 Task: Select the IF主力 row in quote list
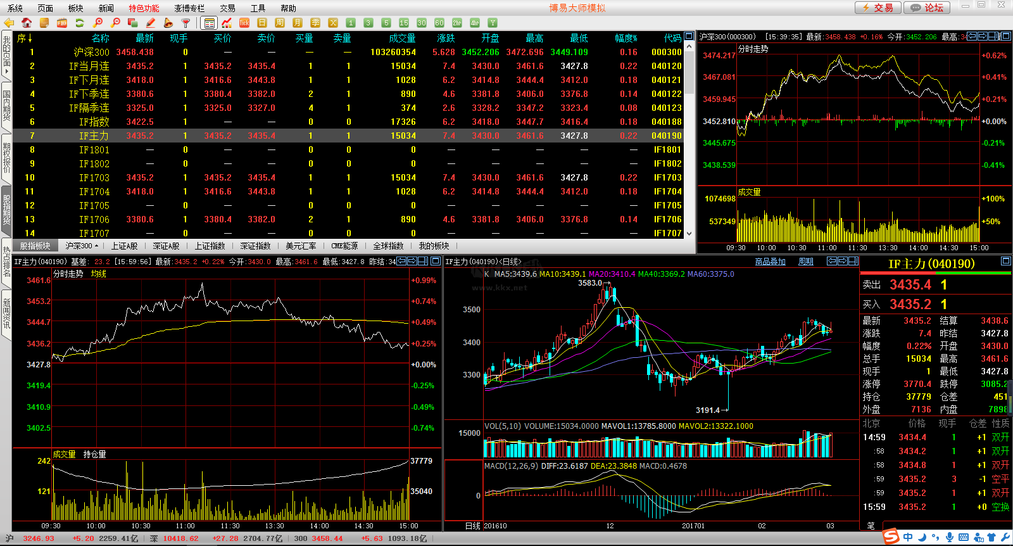coord(94,136)
